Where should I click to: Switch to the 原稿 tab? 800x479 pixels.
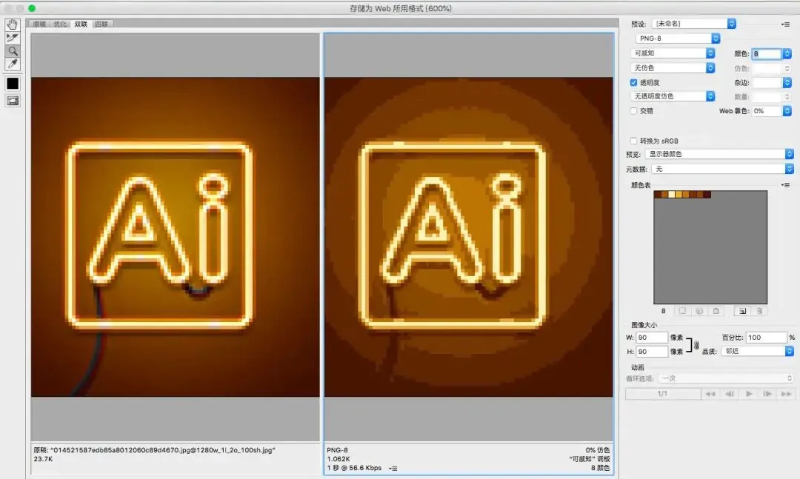pyautogui.click(x=39, y=24)
